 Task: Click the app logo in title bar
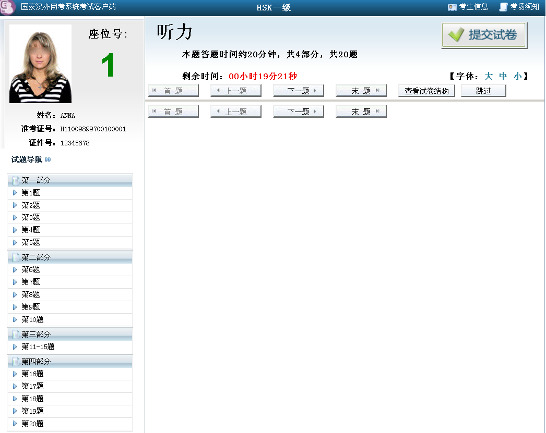click(8, 7)
